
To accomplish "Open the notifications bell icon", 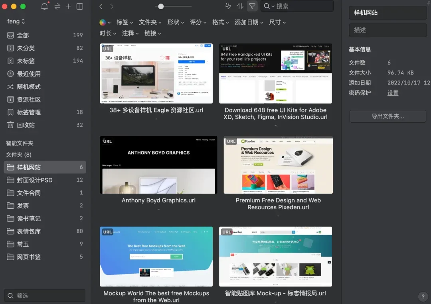I will pyautogui.click(x=45, y=6).
